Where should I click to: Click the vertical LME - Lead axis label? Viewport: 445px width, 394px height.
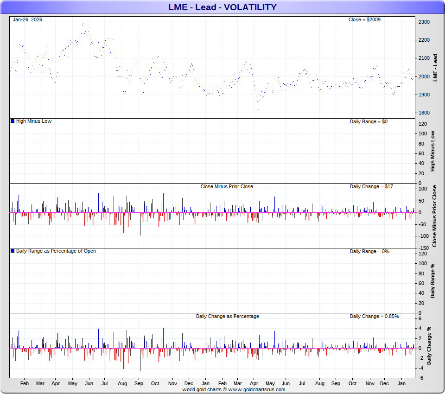pyautogui.click(x=435, y=68)
